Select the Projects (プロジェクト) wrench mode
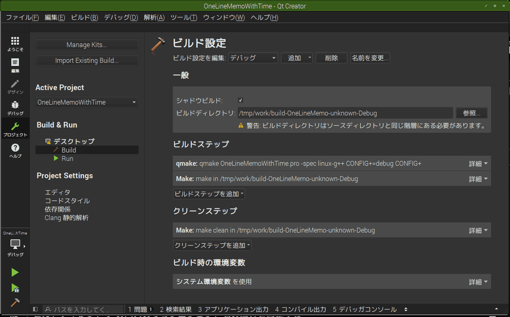 (x=15, y=129)
